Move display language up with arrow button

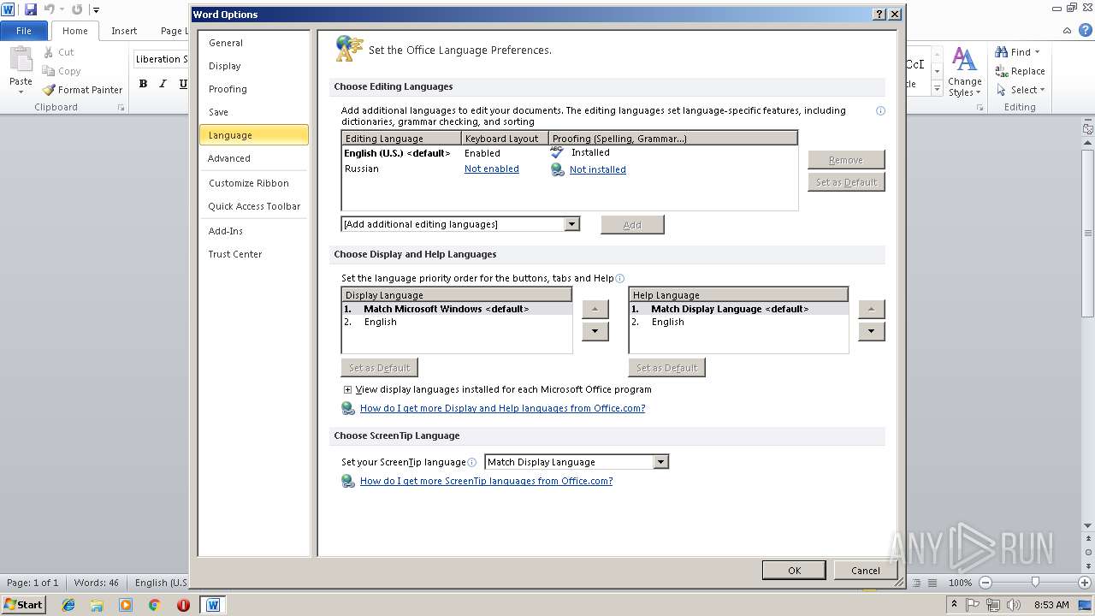click(595, 309)
